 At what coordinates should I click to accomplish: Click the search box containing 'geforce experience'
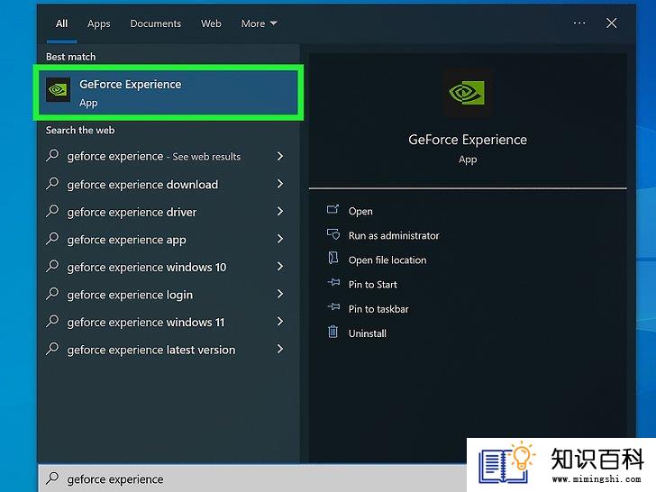[x=252, y=478]
